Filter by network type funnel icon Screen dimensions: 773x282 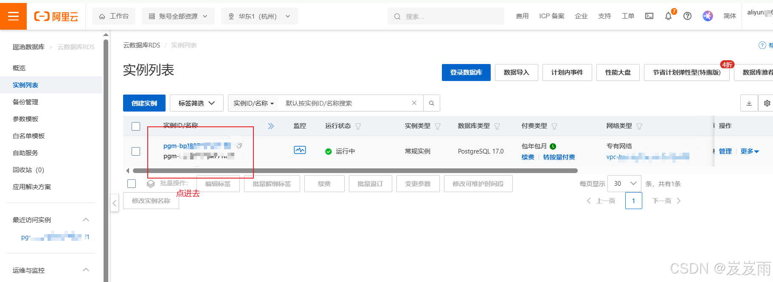639,126
